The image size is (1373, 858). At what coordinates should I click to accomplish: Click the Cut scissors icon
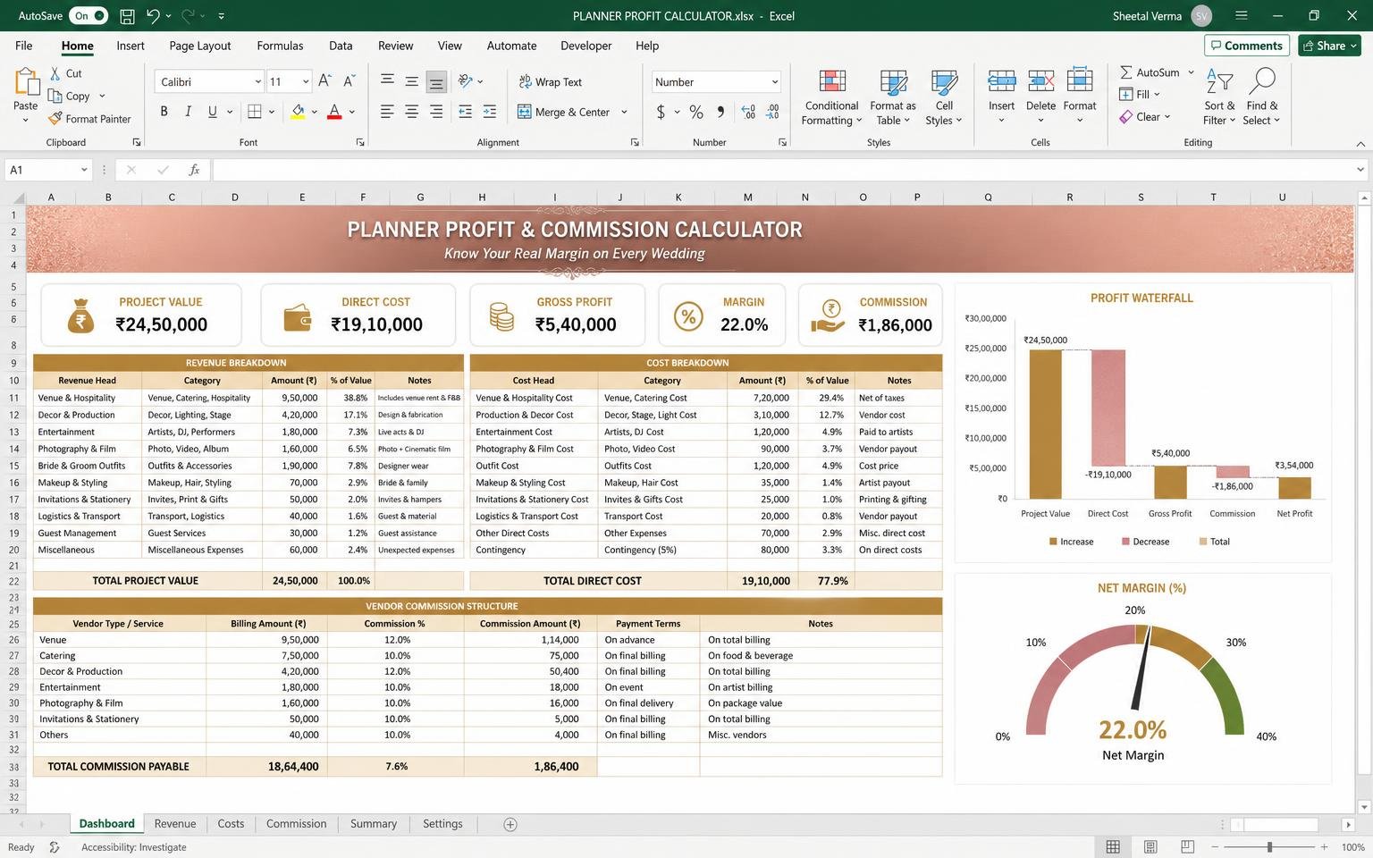55,73
